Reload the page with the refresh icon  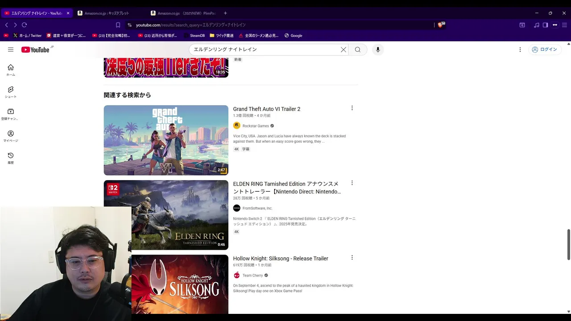click(x=25, y=25)
